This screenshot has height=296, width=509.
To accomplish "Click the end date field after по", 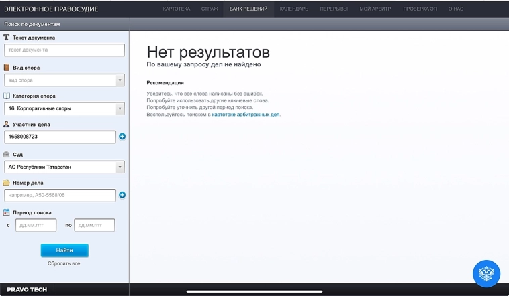I will pos(94,225).
